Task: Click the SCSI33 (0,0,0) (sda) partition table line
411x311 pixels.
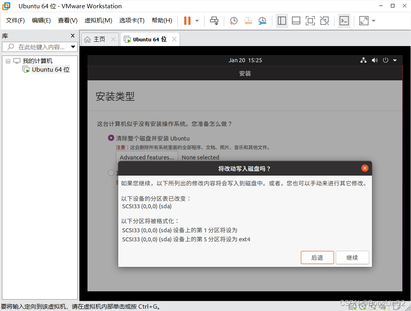Action: pos(147,206)
